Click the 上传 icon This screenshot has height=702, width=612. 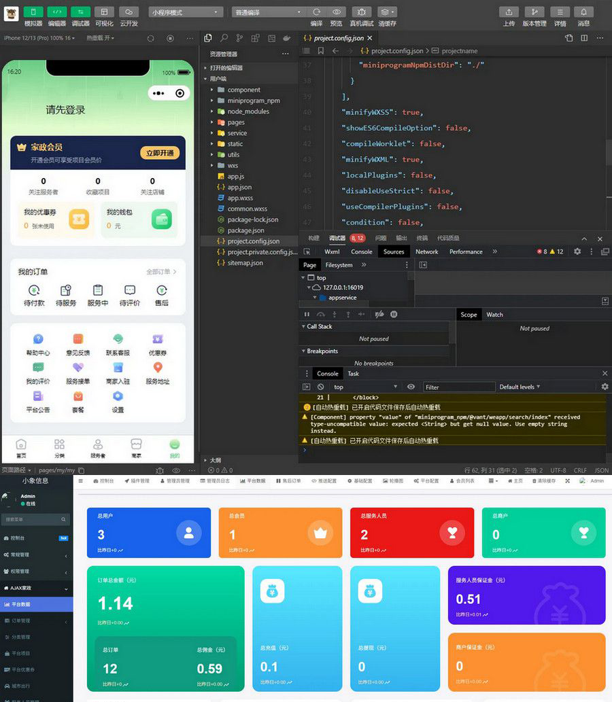(x=509, y=12)
